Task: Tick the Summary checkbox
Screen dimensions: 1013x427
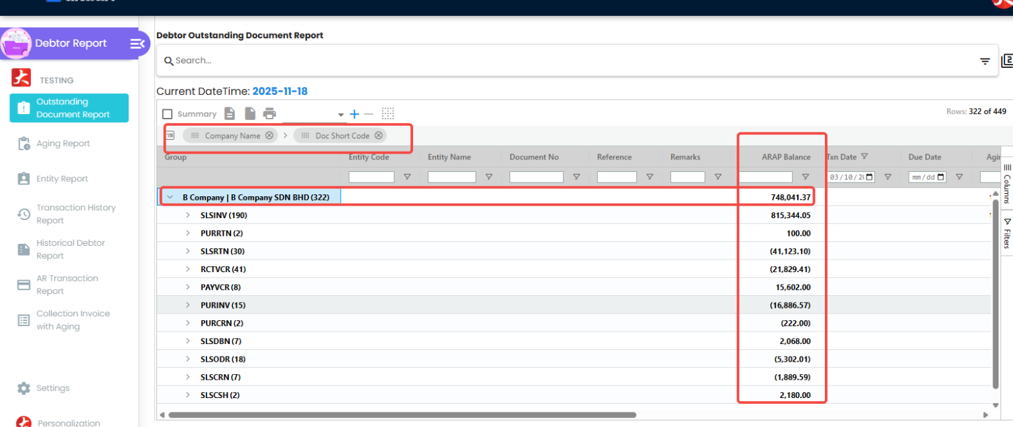Action: tap(167, 113)
